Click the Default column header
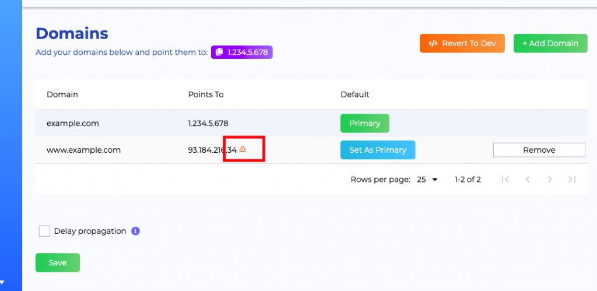 click(354, 94)
